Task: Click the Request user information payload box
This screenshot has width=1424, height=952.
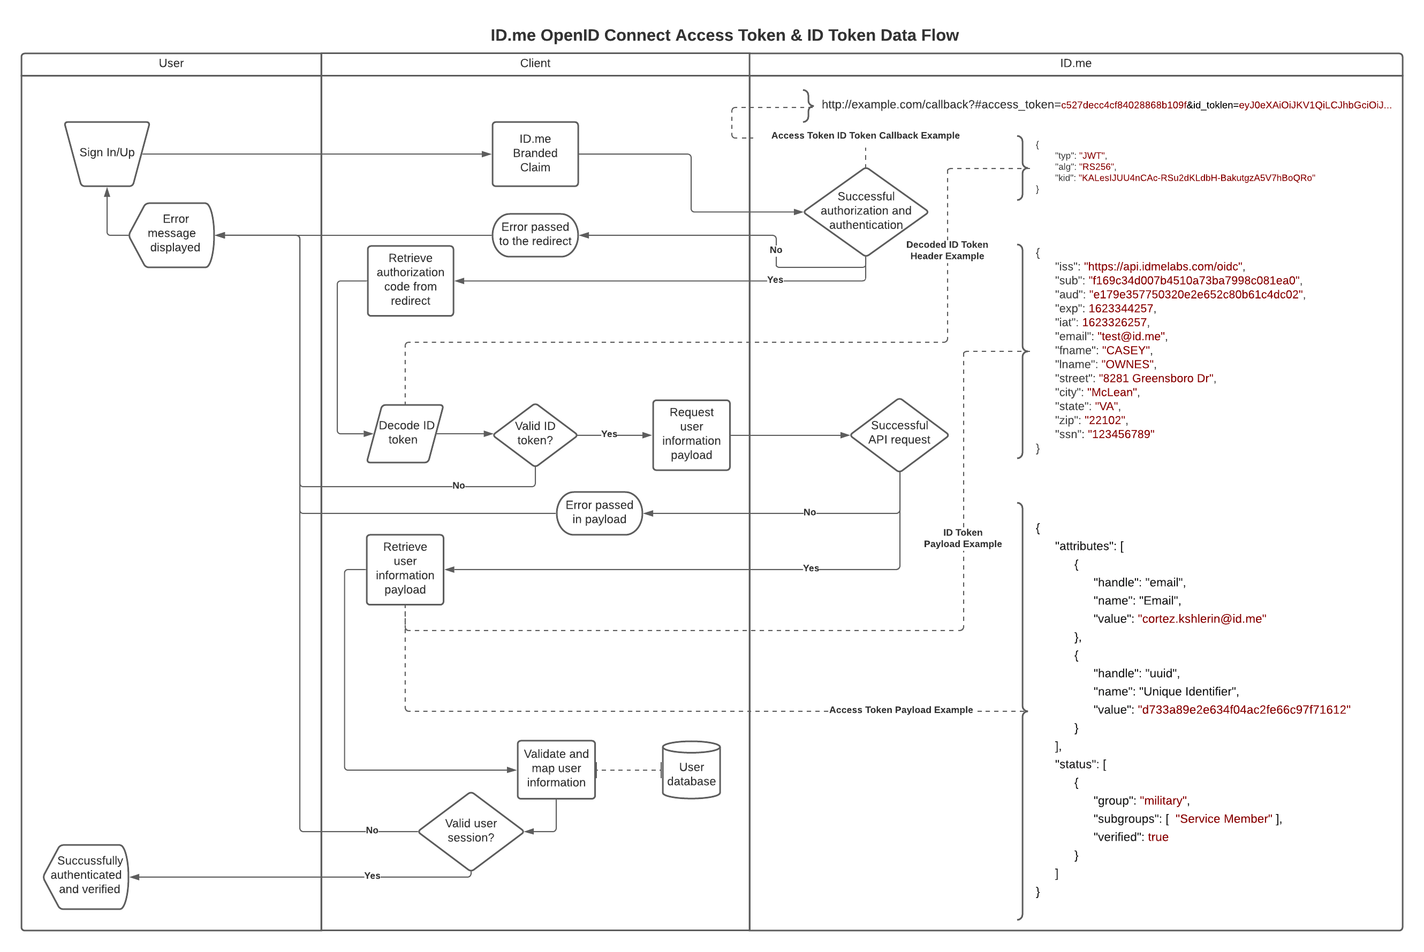Action: [x=691, y=435]
